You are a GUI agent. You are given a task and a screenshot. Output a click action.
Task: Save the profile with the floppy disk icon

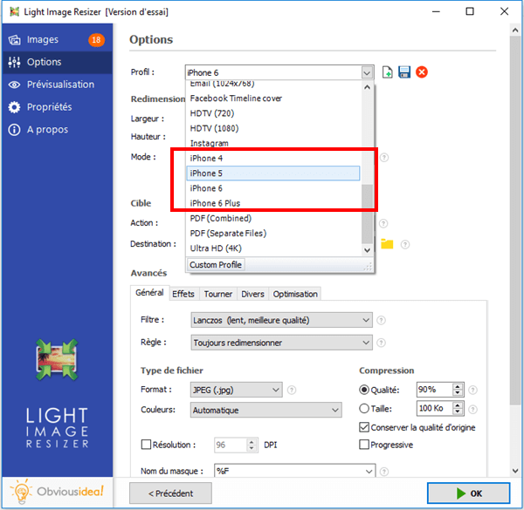coord(404,72)
